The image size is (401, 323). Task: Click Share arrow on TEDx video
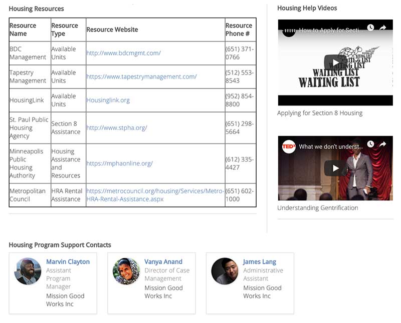(x=383, y=144)
